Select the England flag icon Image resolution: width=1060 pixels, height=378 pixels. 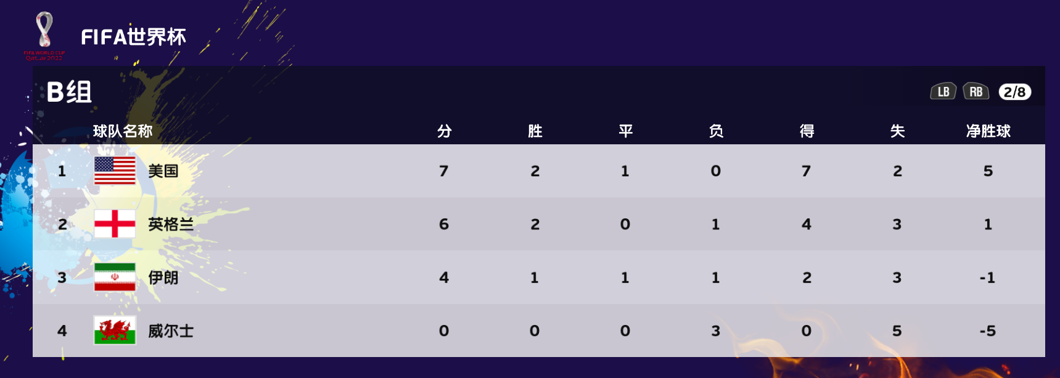tap(115, 224)
